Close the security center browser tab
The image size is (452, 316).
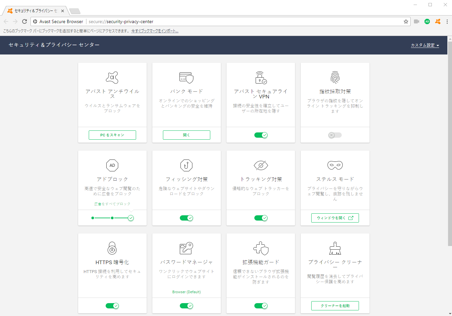63,11
